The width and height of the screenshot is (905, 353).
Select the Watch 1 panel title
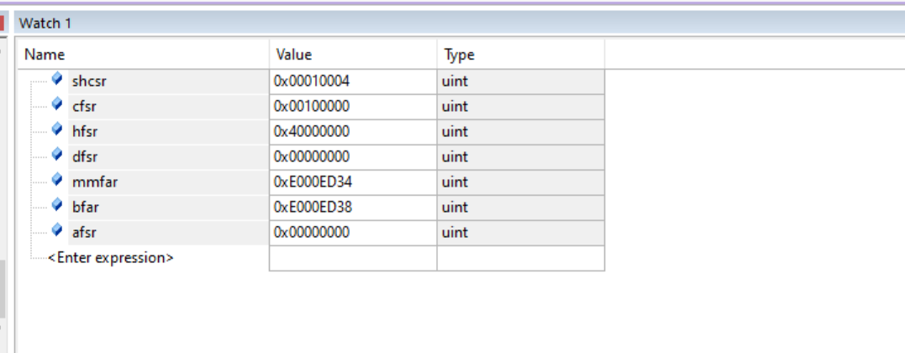(45, 24)
